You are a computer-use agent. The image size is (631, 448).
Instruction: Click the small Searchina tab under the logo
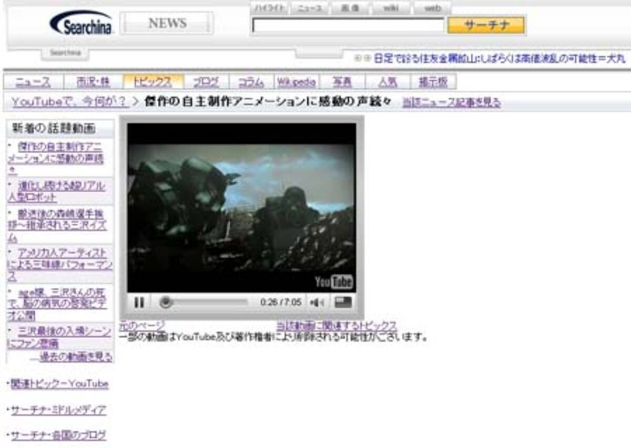65,53
